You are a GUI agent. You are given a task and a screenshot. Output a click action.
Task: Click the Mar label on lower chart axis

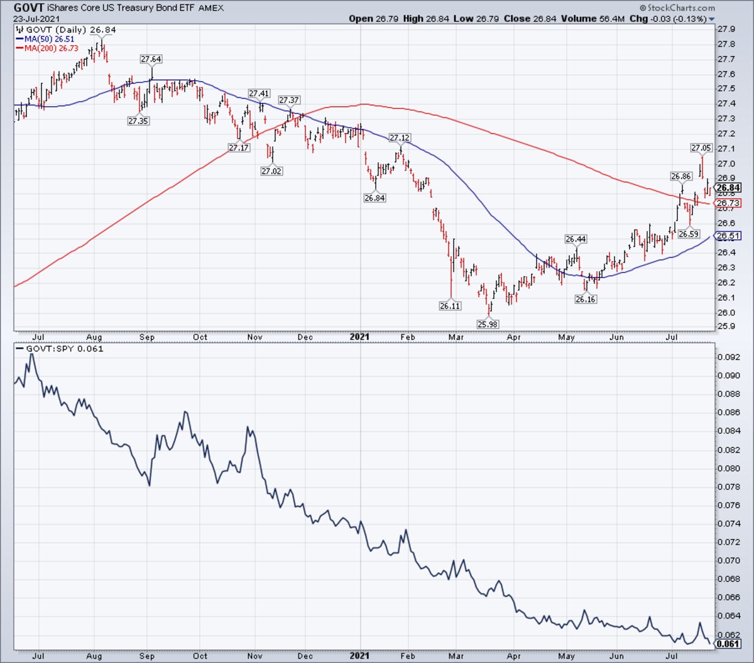point(456,656)
